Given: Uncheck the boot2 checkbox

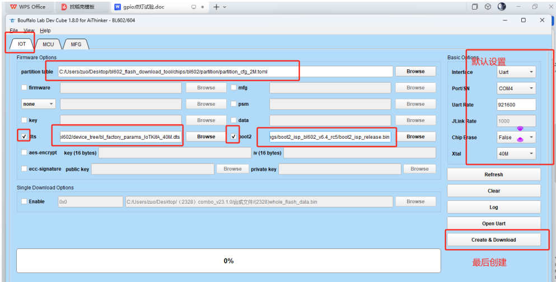Looking at the screenshot, I should click(233, 137).
